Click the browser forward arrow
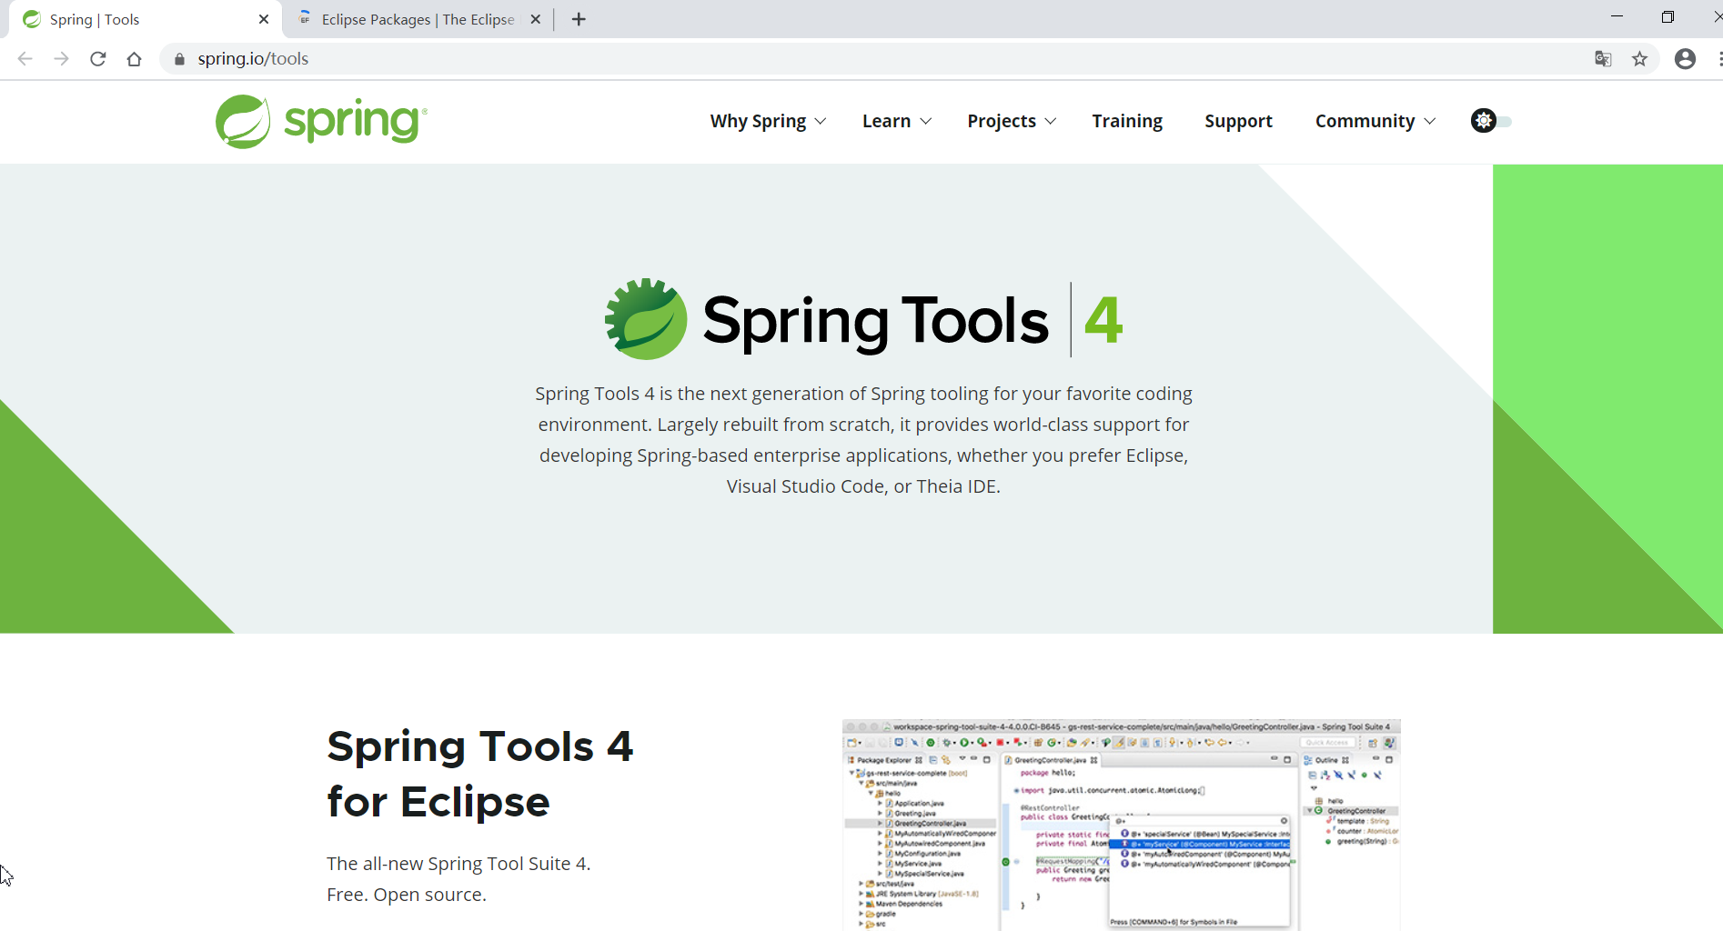 61,59
